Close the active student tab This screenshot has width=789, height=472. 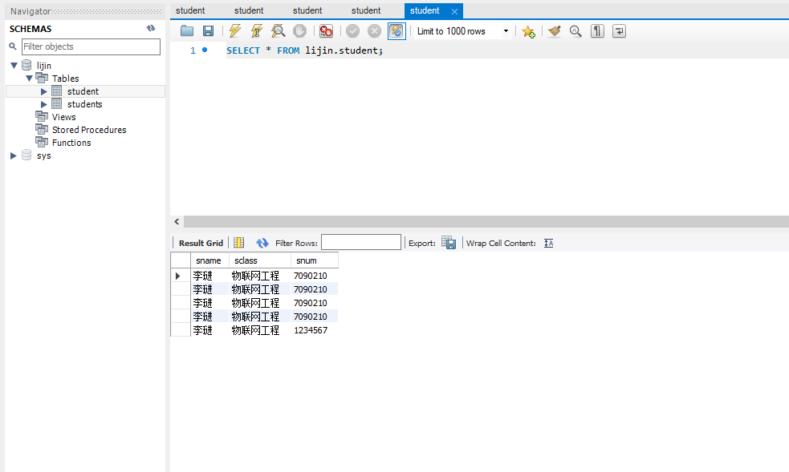click(x=454, y=11)
